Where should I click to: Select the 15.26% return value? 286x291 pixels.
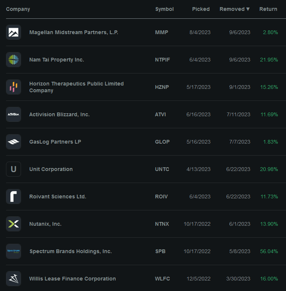click(269, 87)
